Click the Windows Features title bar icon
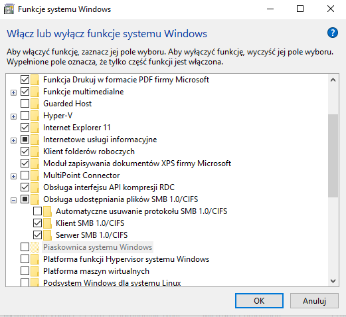346x317 pixels. 9,9
